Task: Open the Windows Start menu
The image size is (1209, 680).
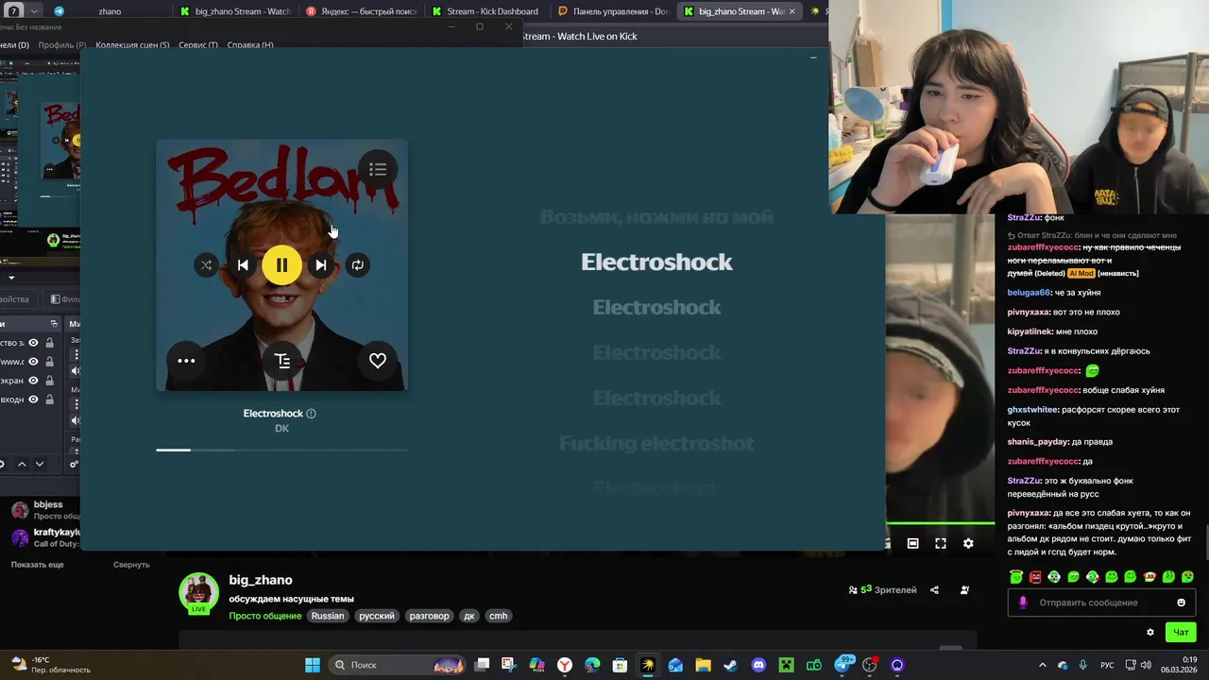Action: [x=313, y=665]
